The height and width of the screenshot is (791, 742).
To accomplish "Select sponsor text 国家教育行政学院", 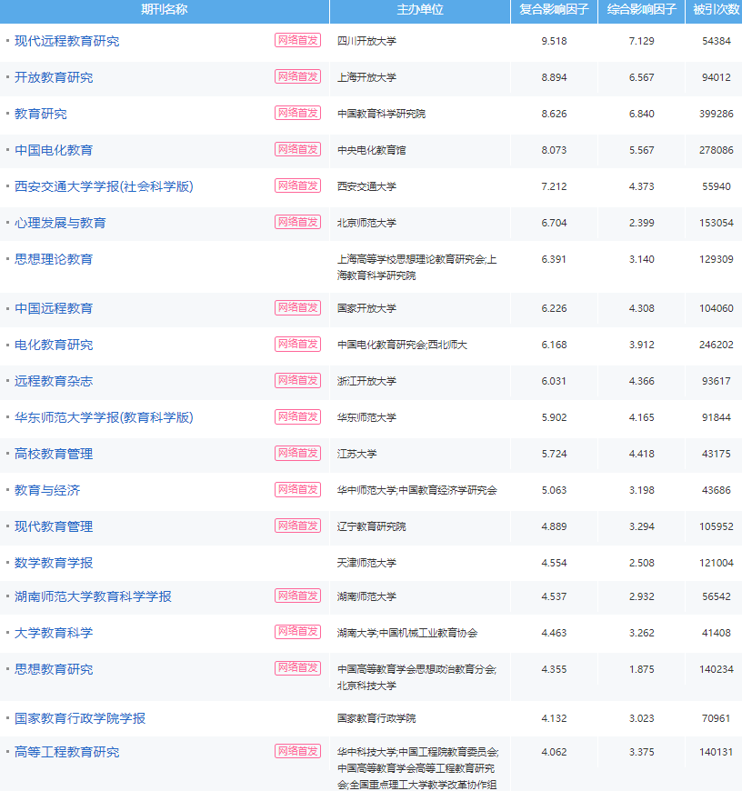I will [376, 718].
